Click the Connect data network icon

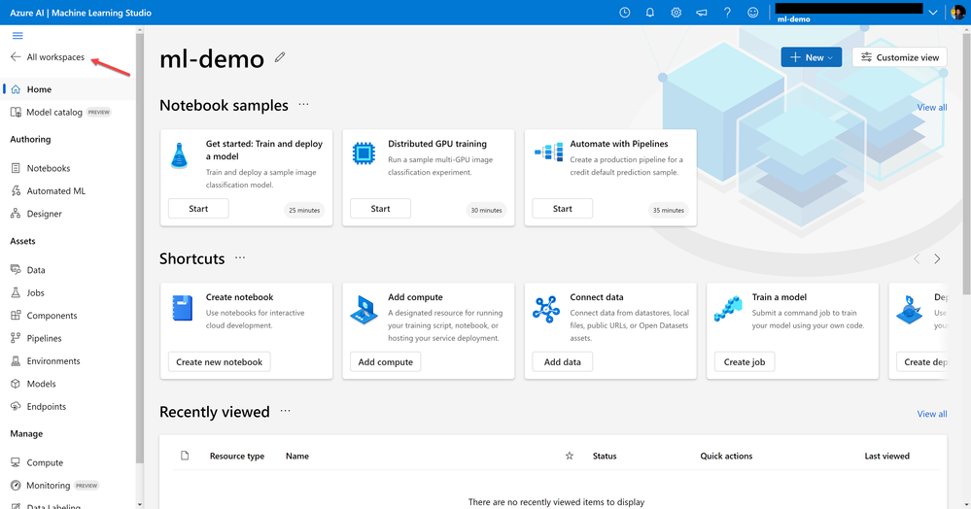click(x=546, y=309)
